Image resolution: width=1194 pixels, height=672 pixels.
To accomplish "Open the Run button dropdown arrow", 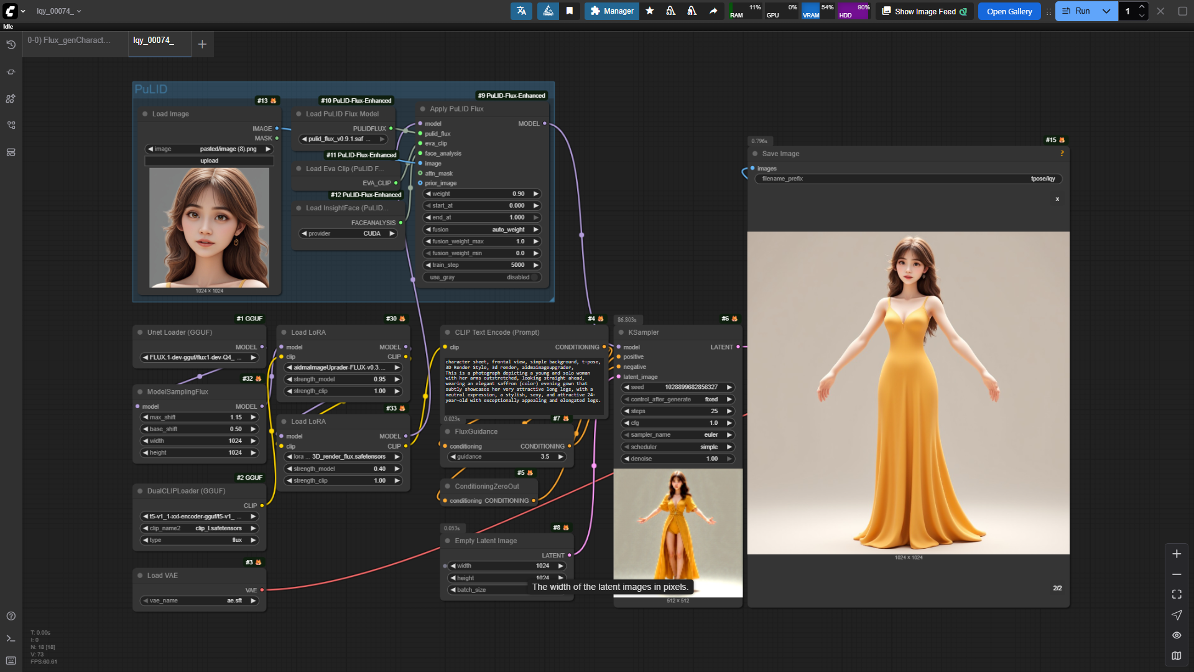I will coord(1106,11).
